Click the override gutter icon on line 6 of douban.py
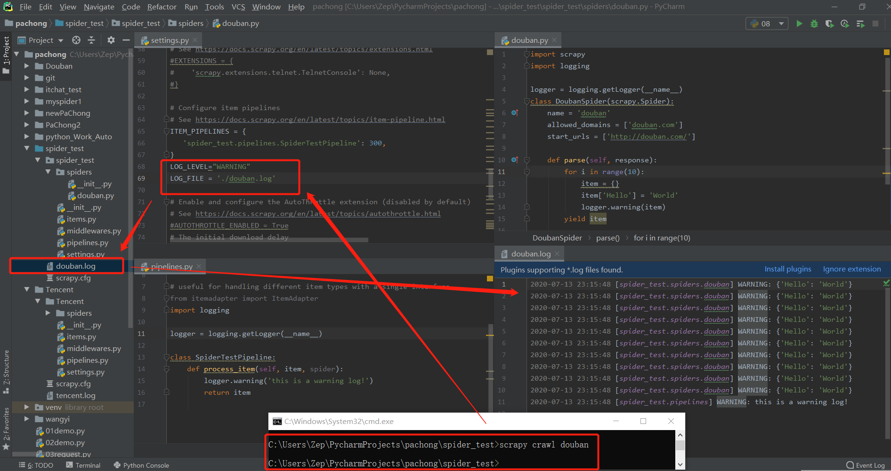The width and height of the screenshot is (891, 471). 515,113
